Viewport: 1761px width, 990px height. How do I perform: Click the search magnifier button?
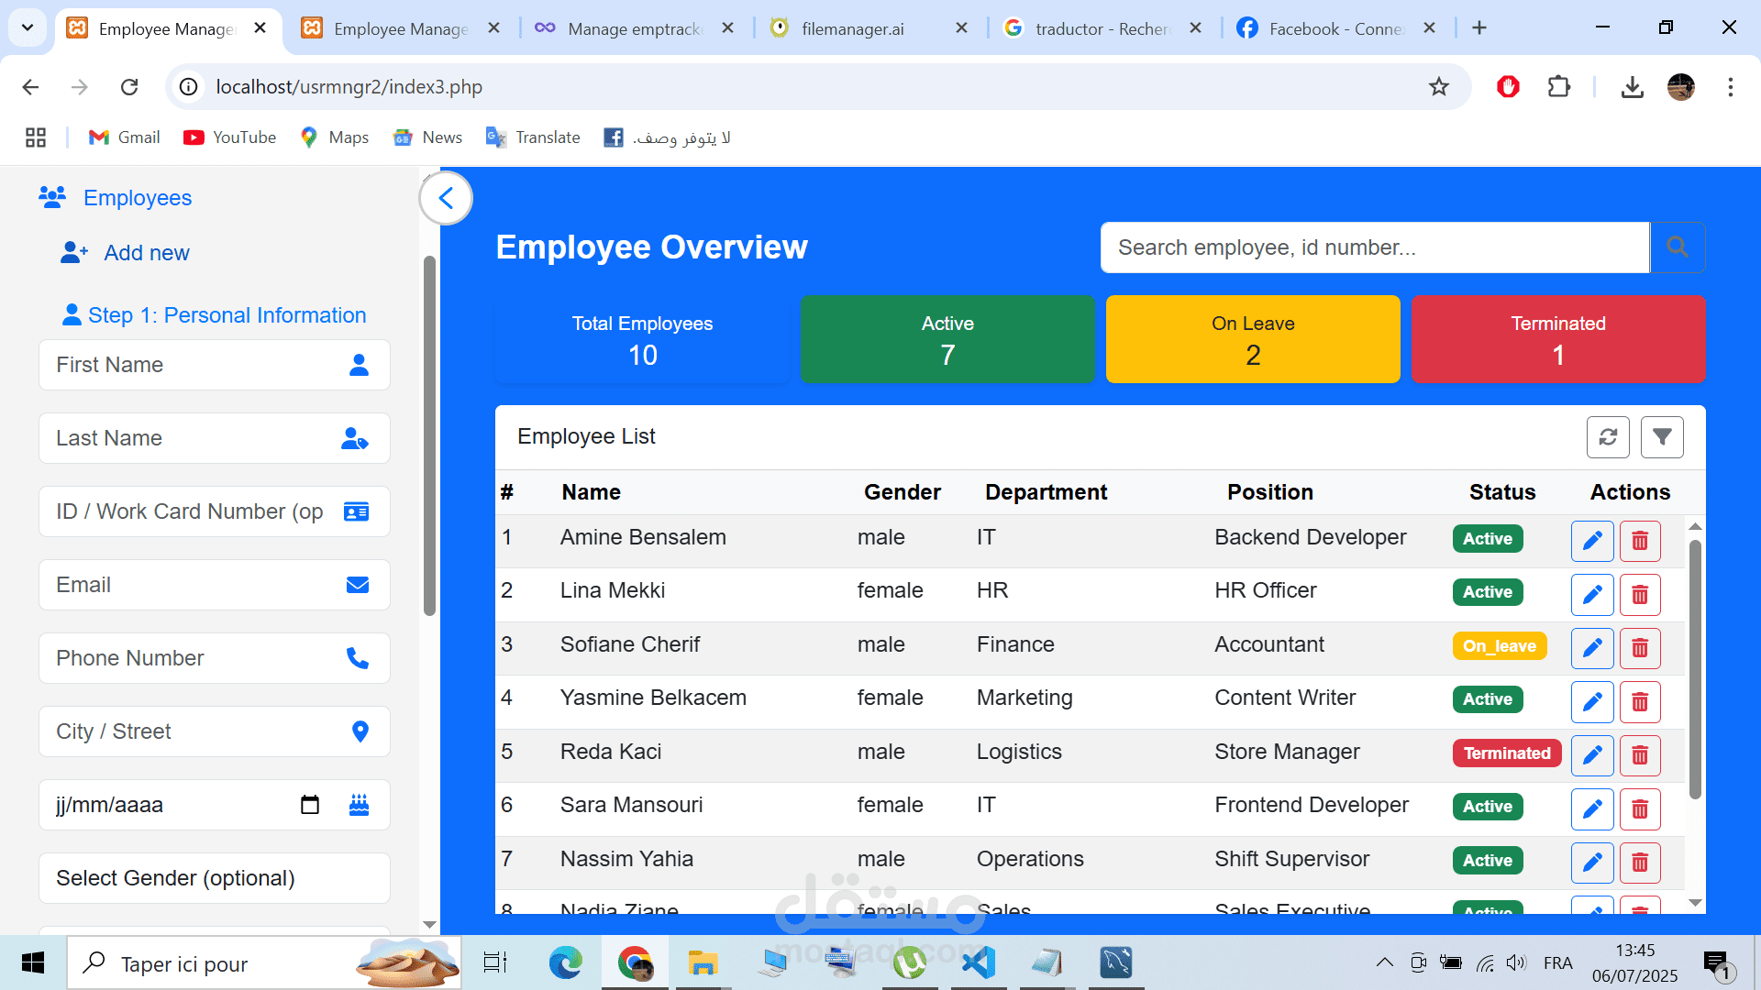[x=1678, y=247]
